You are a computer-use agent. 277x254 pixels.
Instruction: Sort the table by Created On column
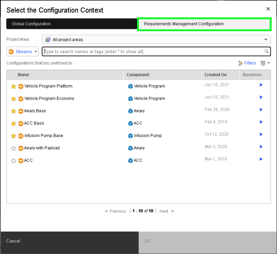(215, 75)
